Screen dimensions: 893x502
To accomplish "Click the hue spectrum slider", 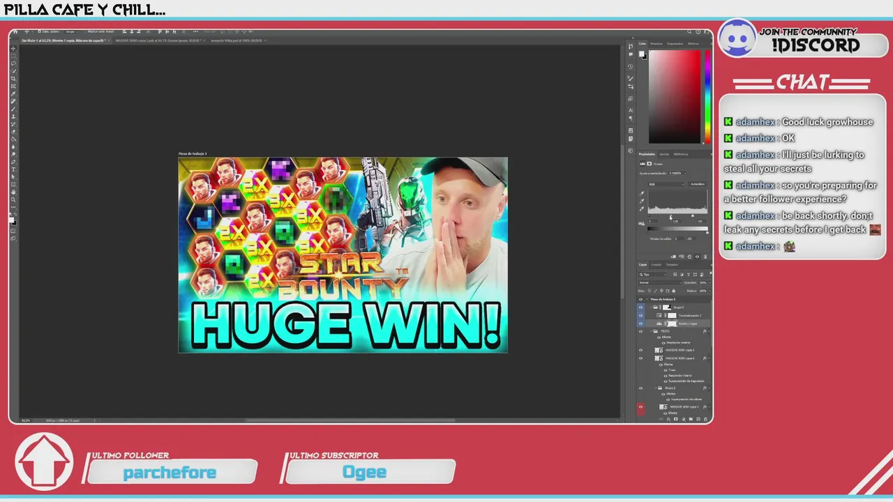I will (707, 96).
